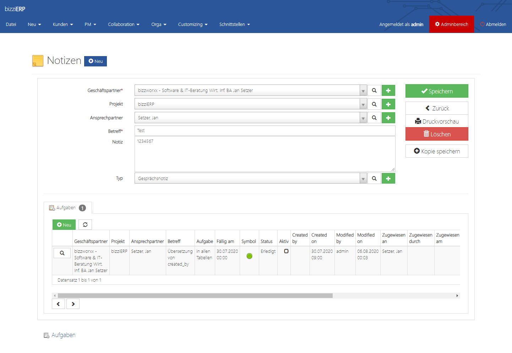Go to next page of tasks
This screenshot has width=512, height=353.
point(73,304)
